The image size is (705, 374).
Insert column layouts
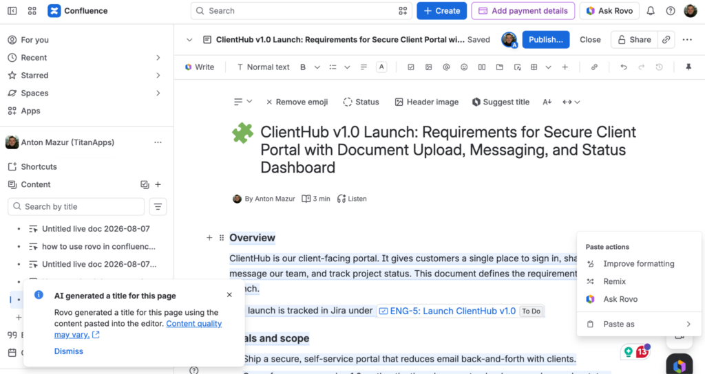click(x=481, y=67)
